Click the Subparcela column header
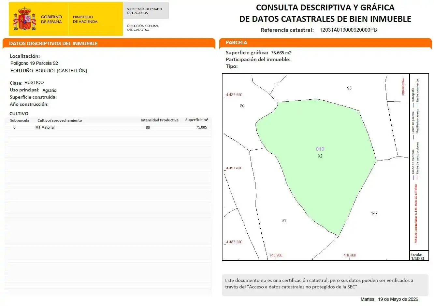The height and width of the screenshot is (306, 434). coord(20,120)
